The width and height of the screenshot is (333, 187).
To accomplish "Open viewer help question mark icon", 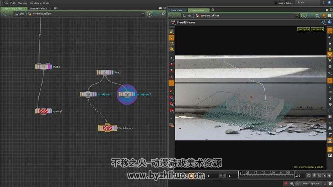I will pyautogui.click(x=329, y=22).
